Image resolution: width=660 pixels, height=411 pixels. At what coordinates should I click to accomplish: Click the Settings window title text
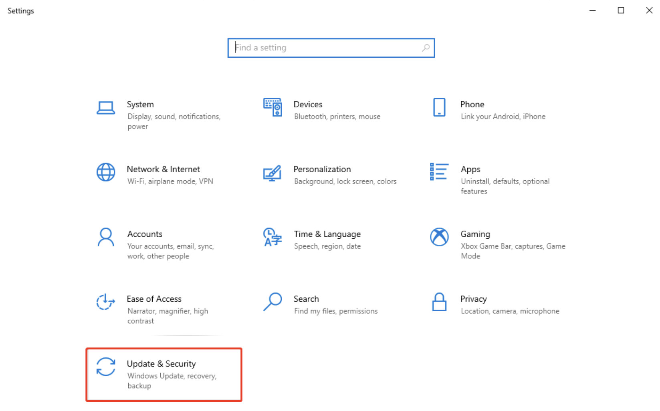coord(21,11)
